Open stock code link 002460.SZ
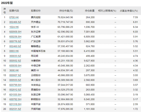This screenshot has height=112, width=141. point(15,46)
